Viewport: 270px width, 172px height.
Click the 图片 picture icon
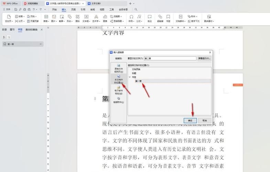tap(54, 17)
